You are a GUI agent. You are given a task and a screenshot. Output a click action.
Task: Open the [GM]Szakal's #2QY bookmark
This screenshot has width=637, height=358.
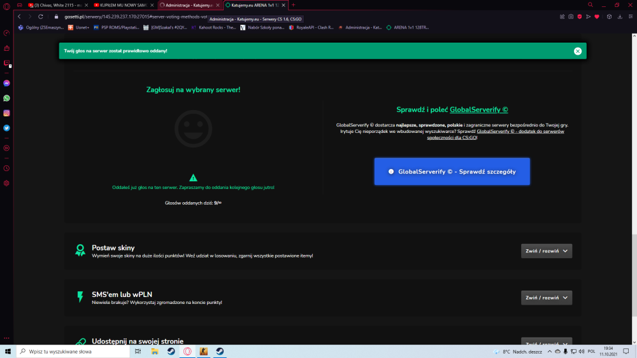[166, 27]
